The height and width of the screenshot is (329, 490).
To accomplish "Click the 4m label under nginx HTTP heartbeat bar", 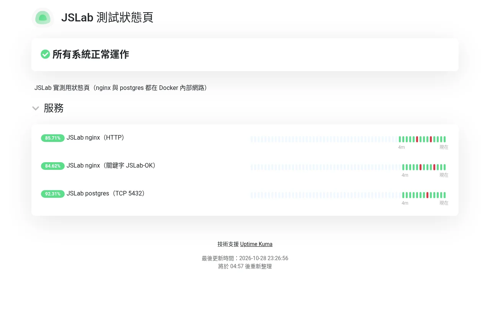I will (x=402, y=147).
